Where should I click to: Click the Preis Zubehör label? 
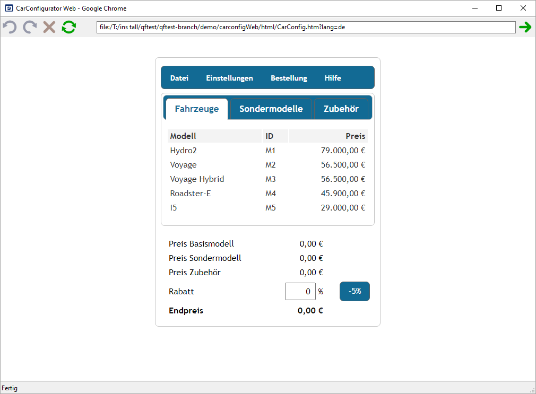tap(195, 273)
